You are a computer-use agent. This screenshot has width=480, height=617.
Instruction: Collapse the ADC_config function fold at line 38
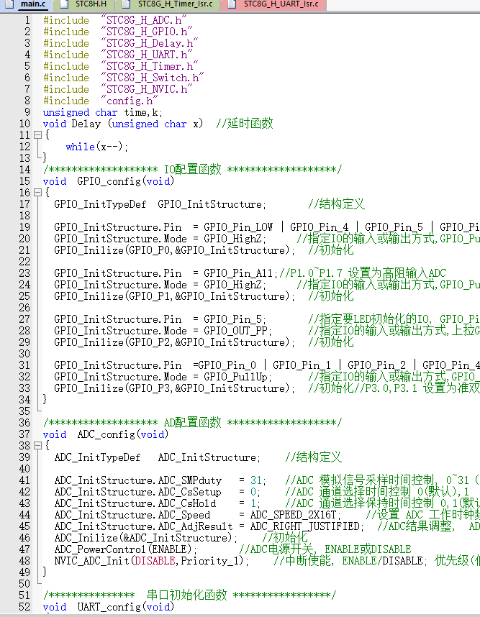click(38, 445)
